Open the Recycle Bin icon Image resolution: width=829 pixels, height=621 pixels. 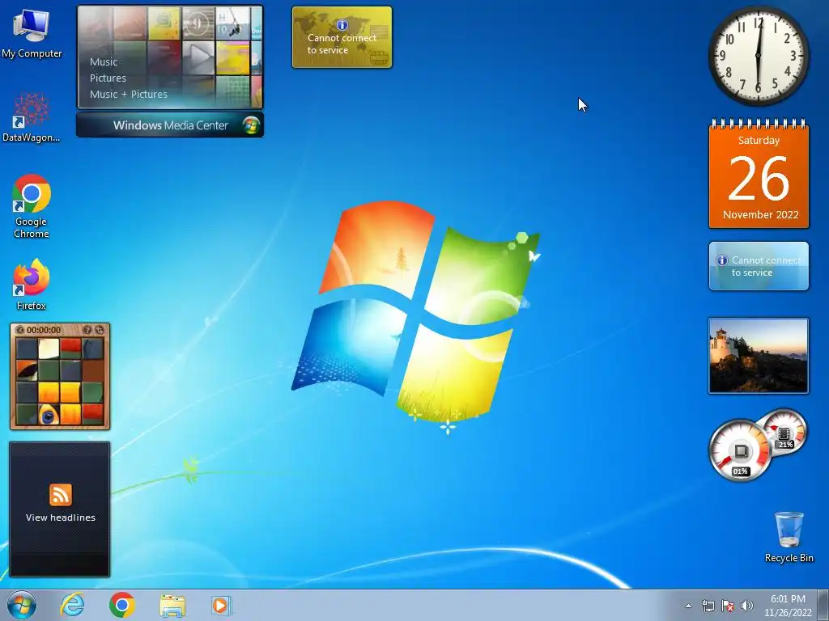(x=789, y=537)
